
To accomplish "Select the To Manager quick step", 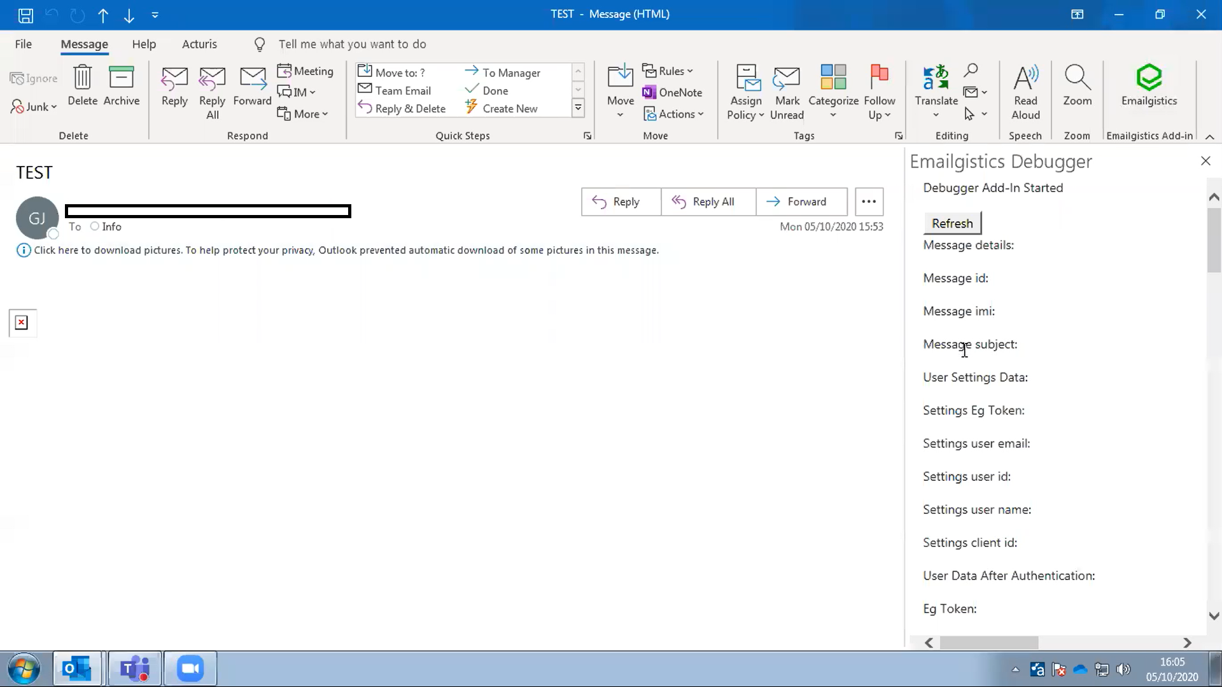I will pos(503,73).
